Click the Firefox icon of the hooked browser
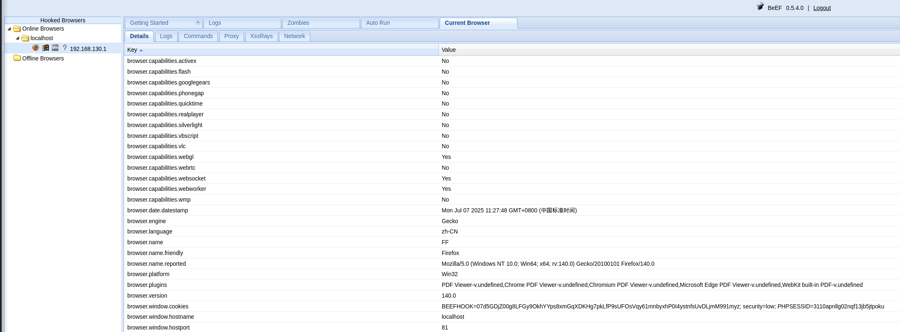This screenshot has height=332, width=900. pyautogui.click(x=36, y=48)
